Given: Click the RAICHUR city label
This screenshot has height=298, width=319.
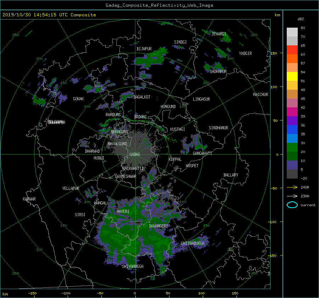Looking at the screenshot, I should (261, 95).
